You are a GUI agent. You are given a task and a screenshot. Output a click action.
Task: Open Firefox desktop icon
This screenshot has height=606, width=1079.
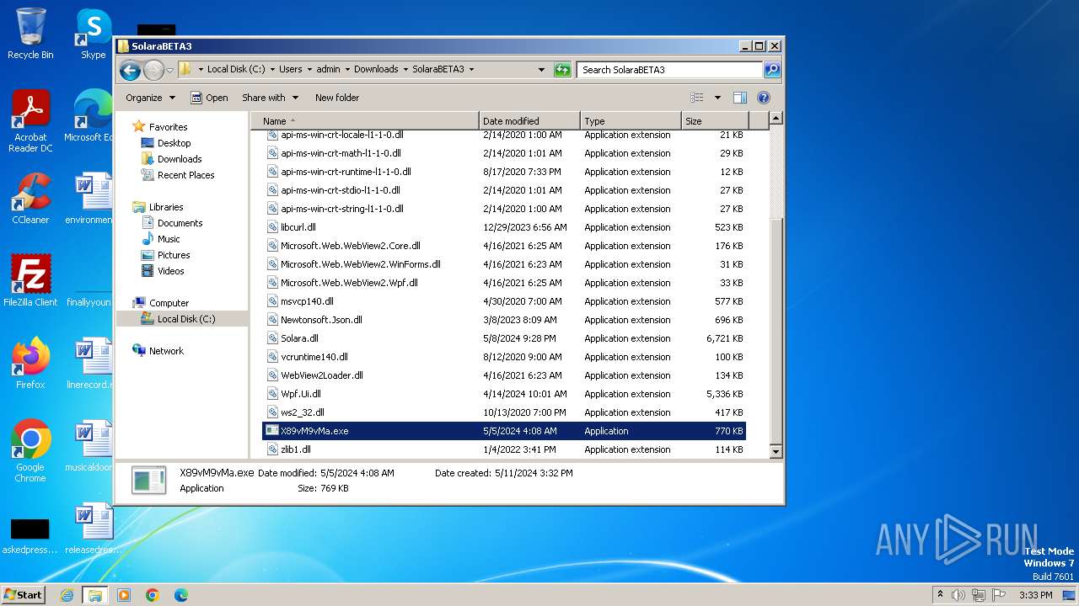coord(30,364)
